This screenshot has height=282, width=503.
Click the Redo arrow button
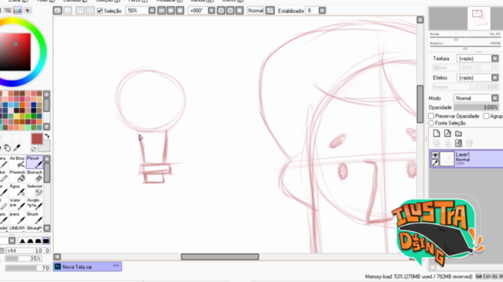click(68, 10)
